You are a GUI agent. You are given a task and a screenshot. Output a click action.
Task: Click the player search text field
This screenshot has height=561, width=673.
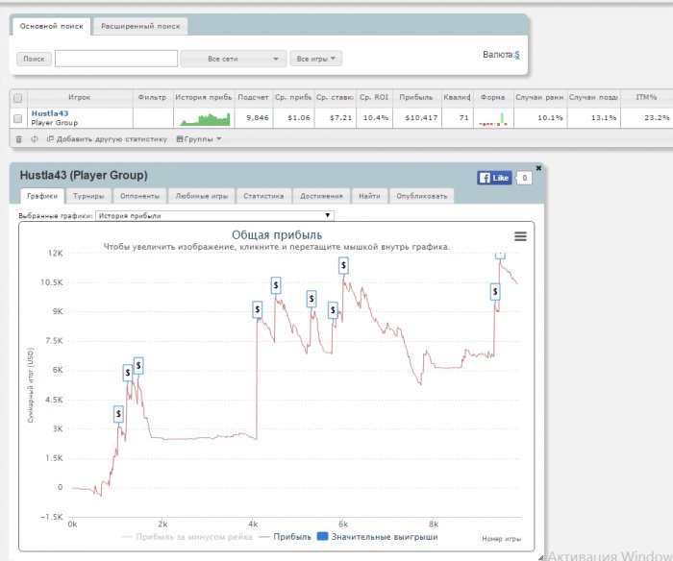click(115, 60)
